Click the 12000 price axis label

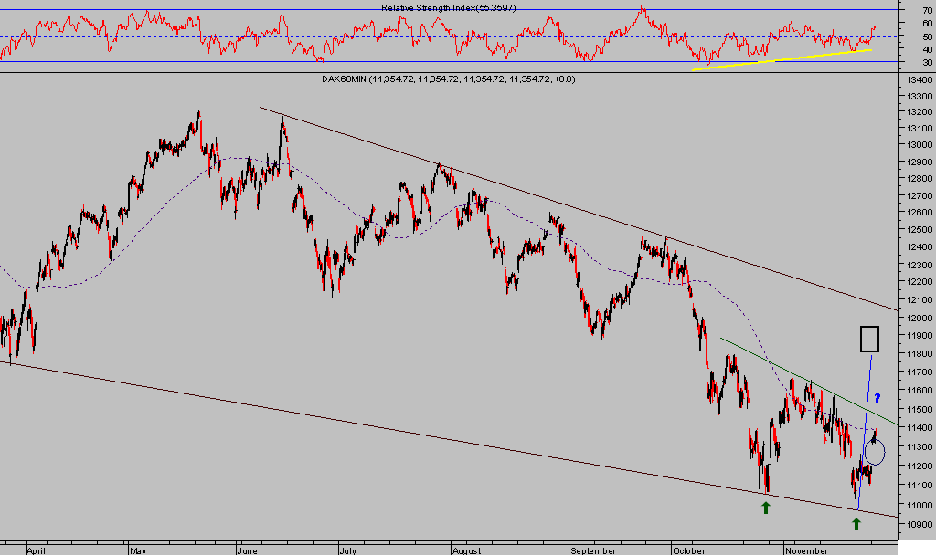pyautogui.click(x=919, y=319)
